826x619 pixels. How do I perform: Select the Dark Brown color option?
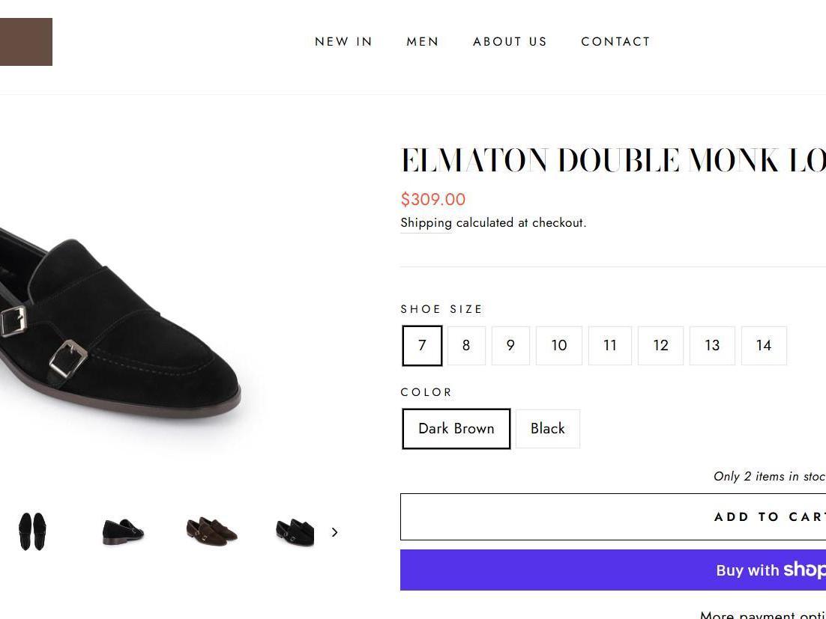pos(456,429)
